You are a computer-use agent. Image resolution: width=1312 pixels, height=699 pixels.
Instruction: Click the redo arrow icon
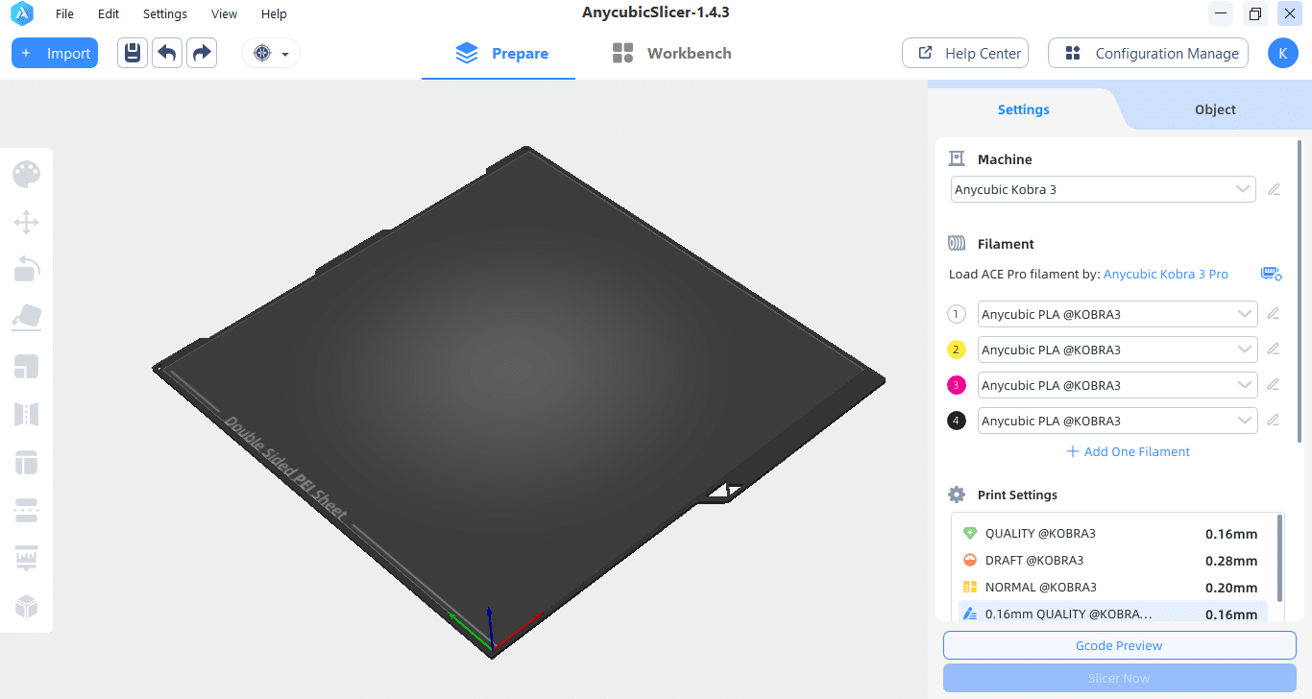[202, 53]
